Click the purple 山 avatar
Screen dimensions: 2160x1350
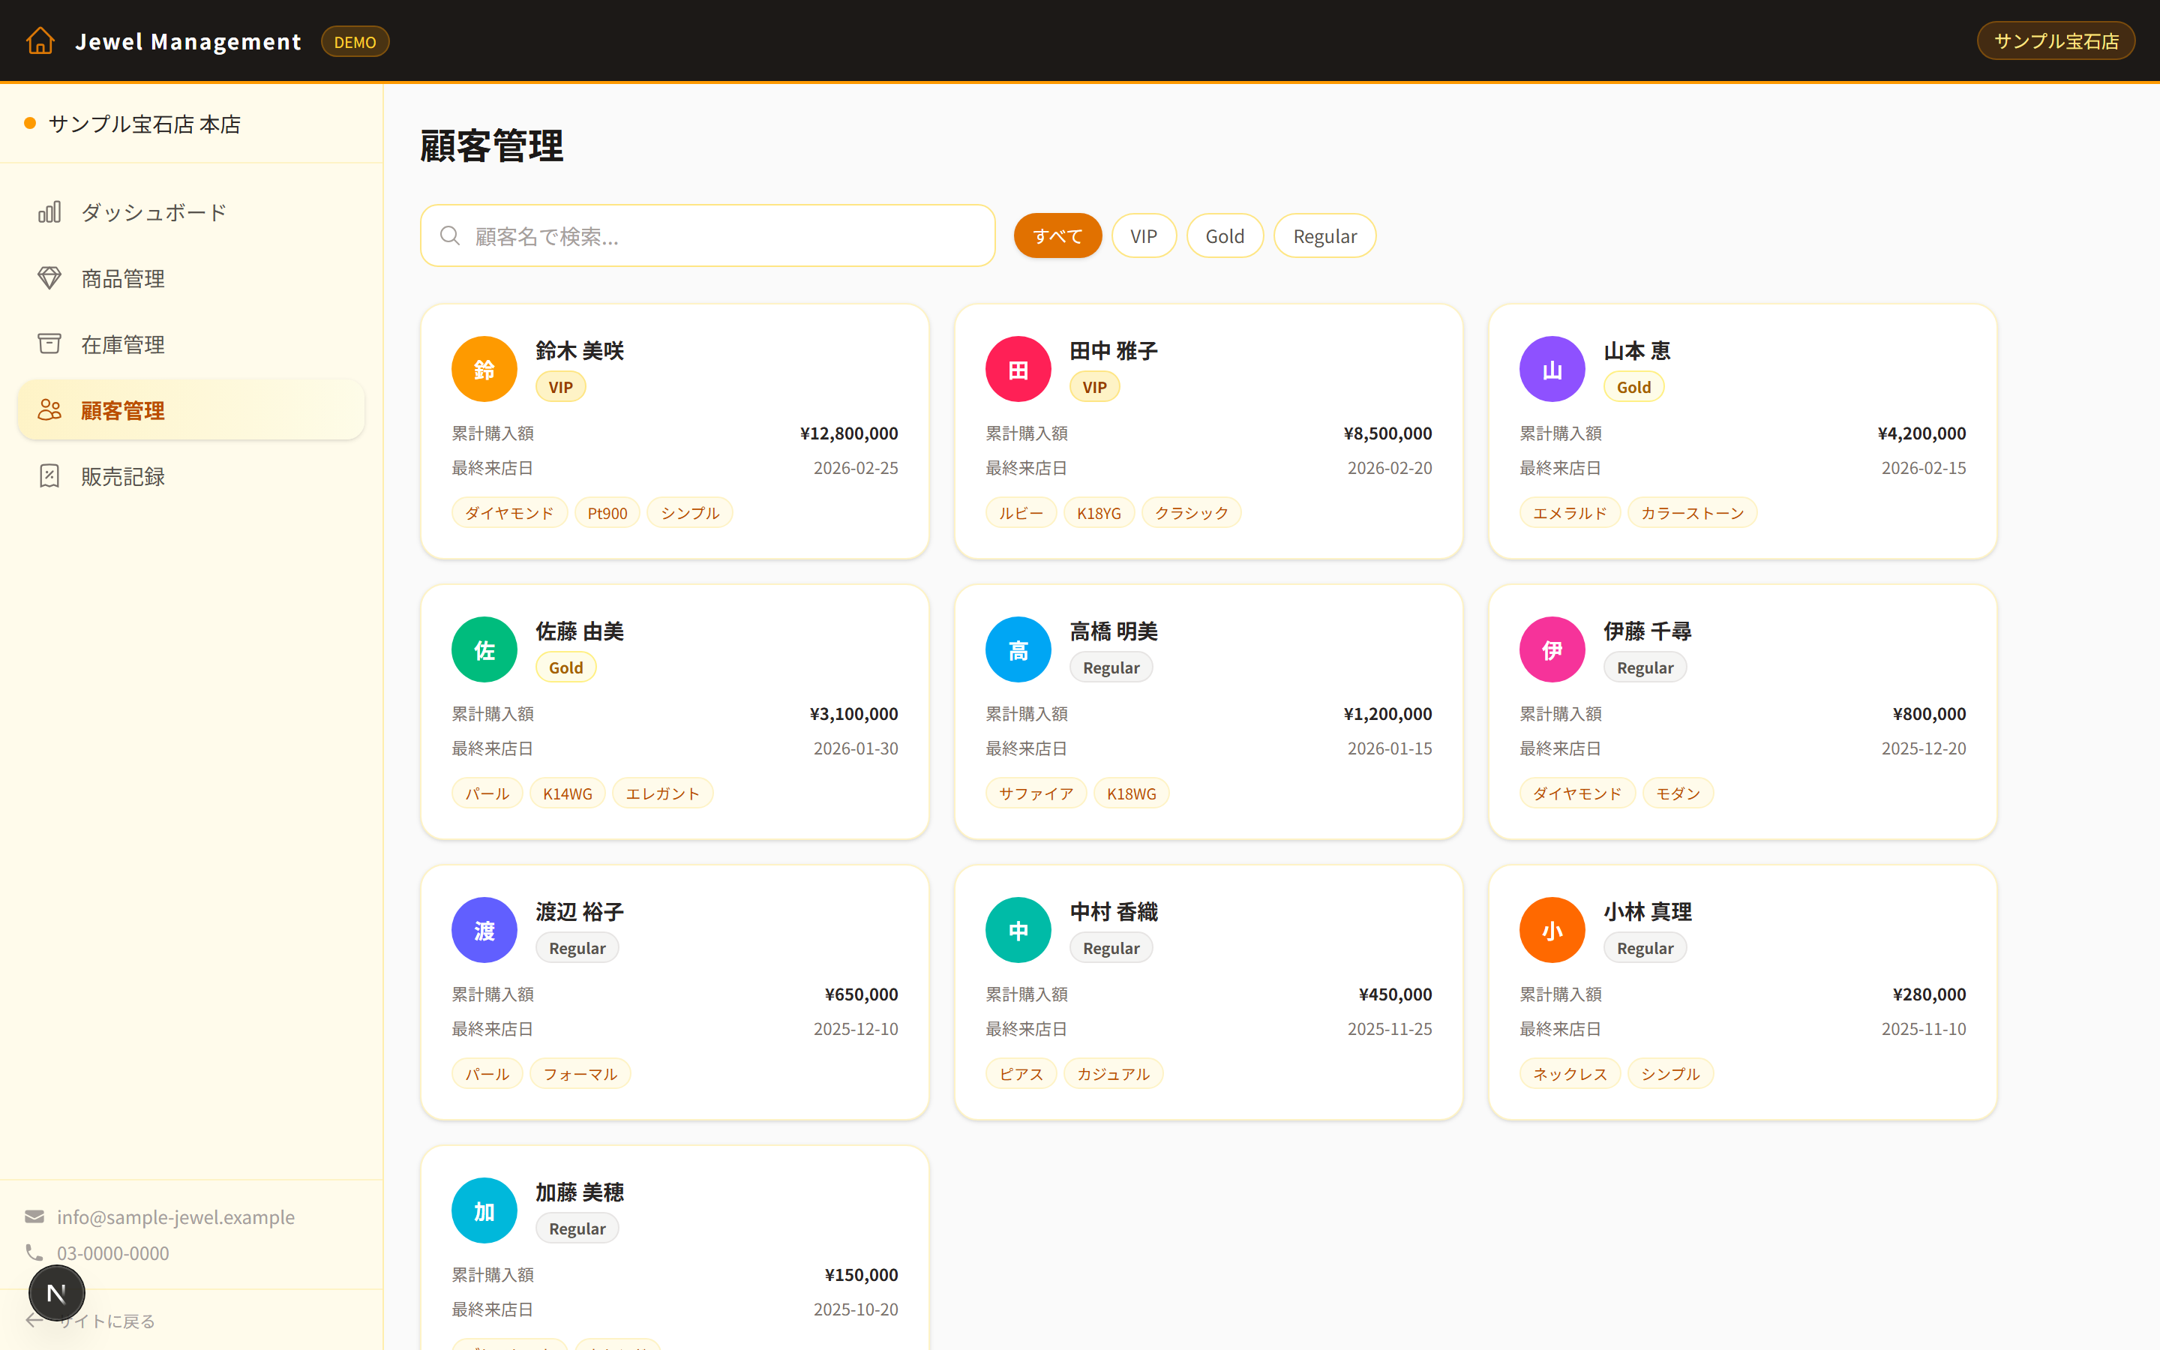pyautogui.click(x=1552, y=369)
